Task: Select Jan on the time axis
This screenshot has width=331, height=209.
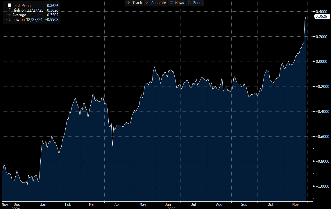Action: pos(43,204)
